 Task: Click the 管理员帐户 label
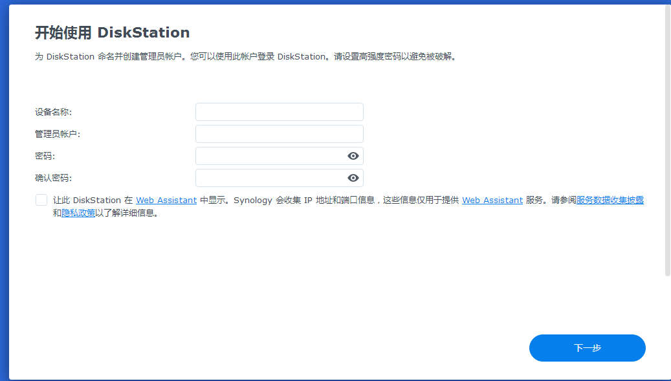point(58,135)
